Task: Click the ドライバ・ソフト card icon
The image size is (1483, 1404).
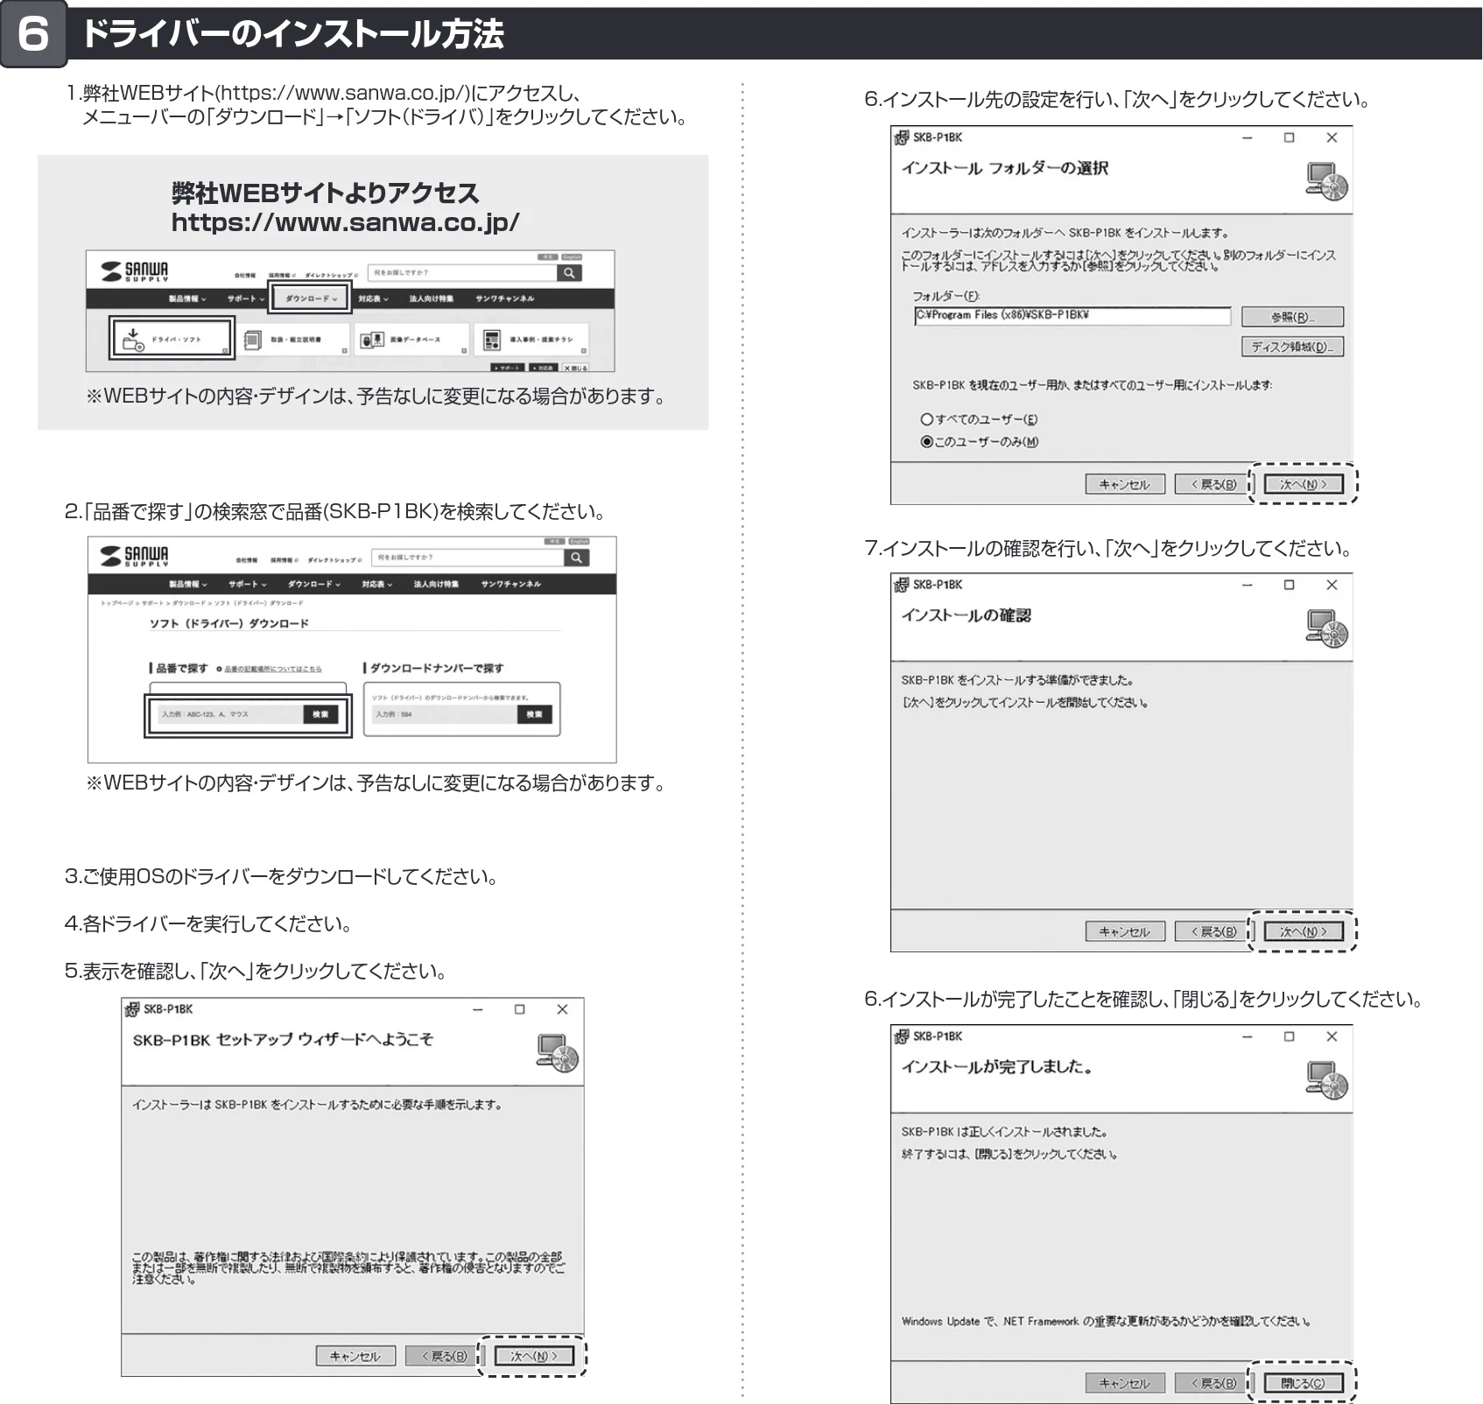Action: [132, 340]
